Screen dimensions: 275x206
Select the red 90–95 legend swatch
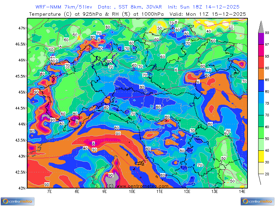(x=261, y=62)
